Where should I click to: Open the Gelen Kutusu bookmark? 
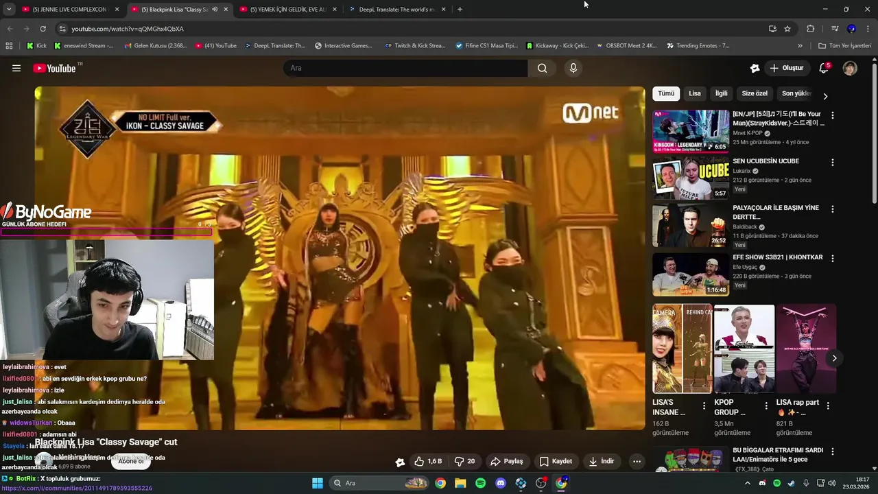point(156,46)
